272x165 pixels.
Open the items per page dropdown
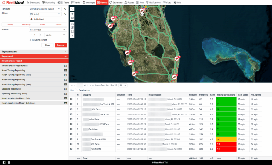123,85
